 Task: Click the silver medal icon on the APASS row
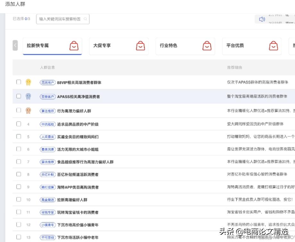pos(28,96)
